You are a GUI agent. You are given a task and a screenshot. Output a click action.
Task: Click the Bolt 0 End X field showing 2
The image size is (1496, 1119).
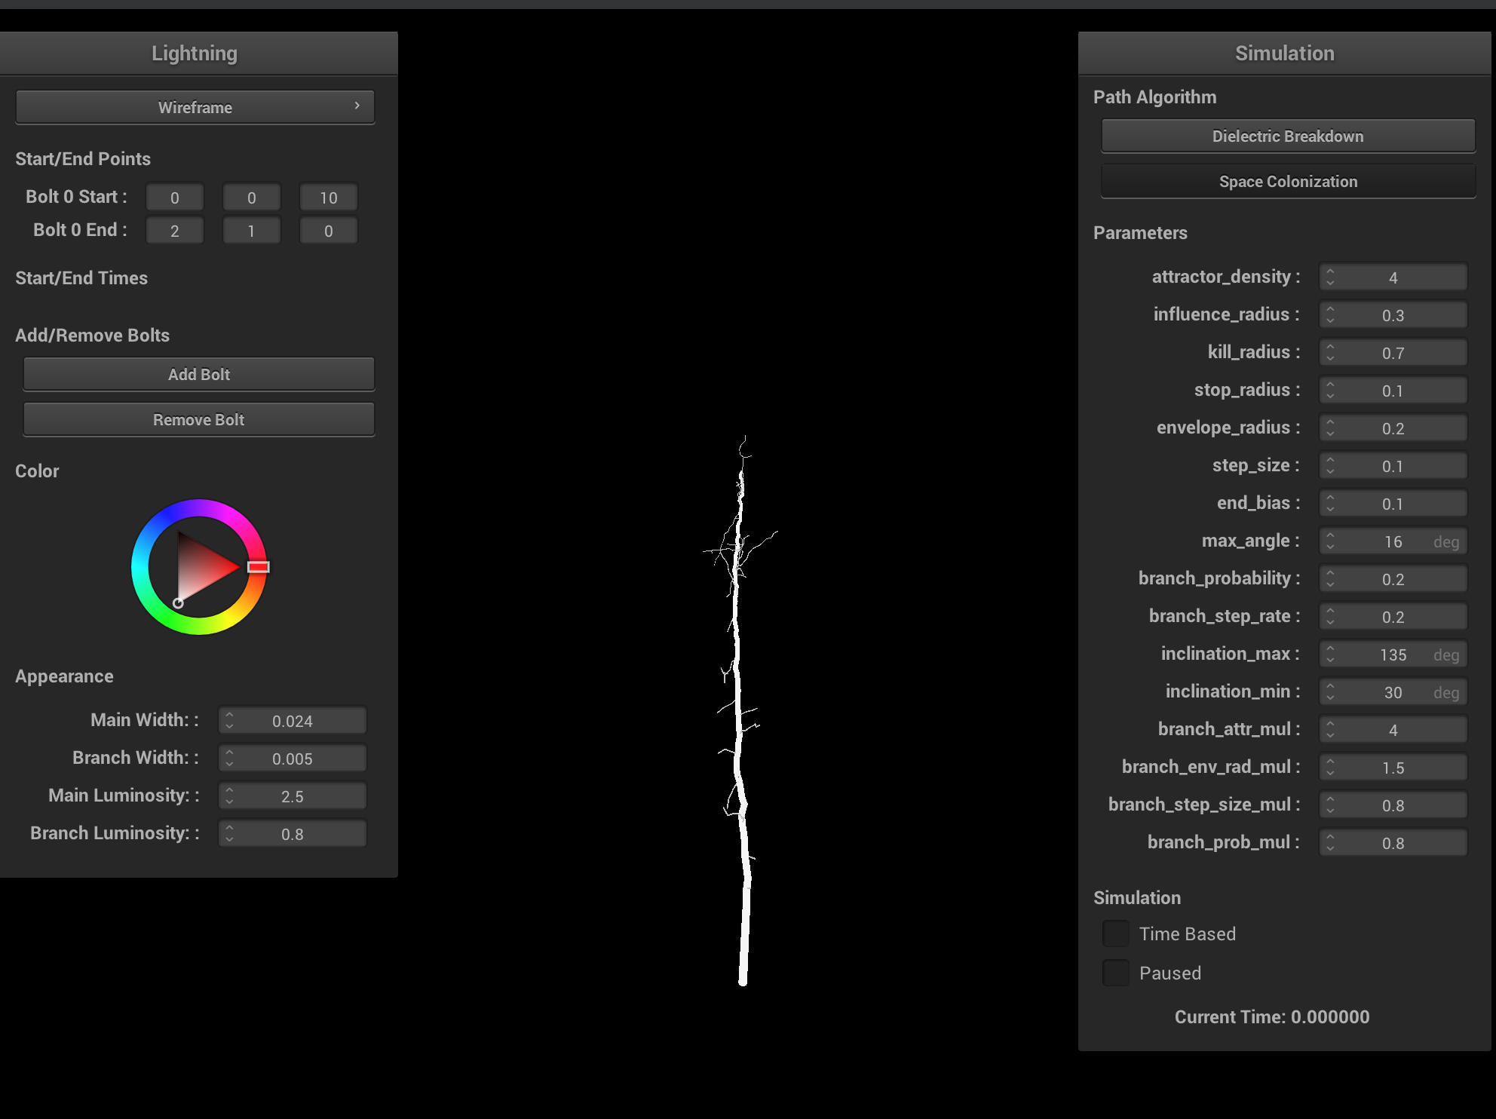coord(174,231)
